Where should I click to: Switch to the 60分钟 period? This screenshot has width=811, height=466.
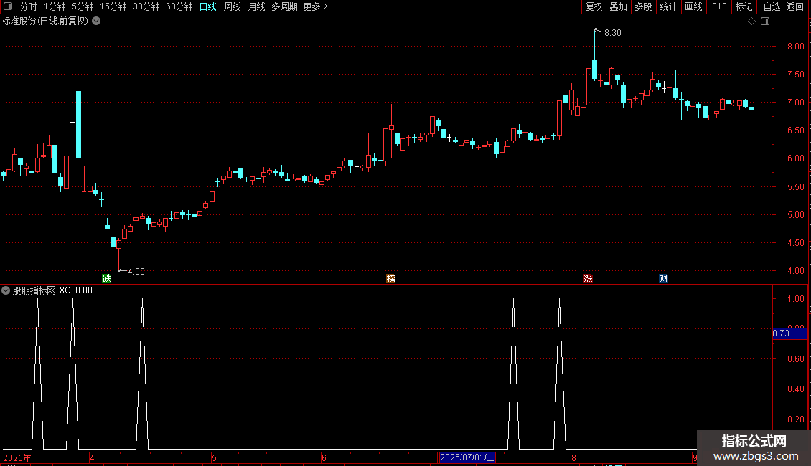pos(179,6)
